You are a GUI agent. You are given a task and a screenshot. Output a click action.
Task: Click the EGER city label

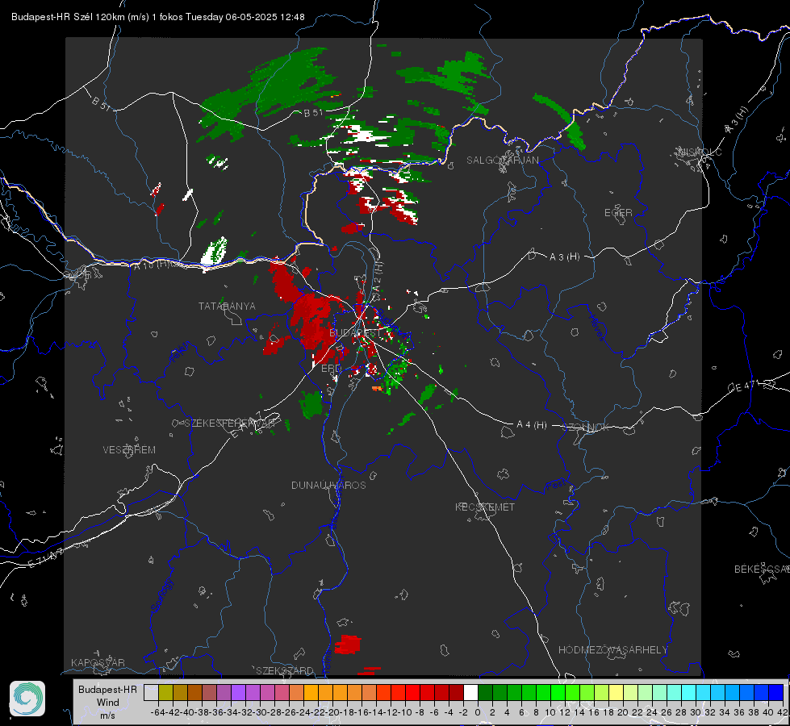[618, 213]
